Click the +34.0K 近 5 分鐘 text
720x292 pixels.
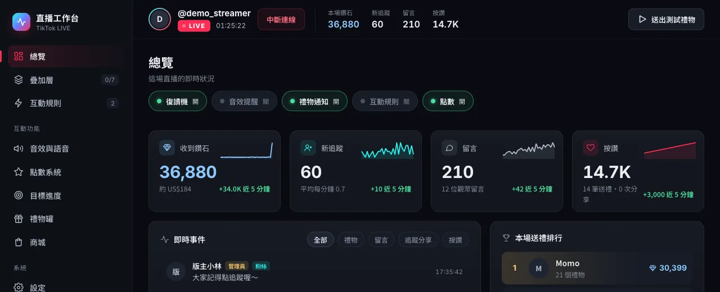point(244,189)
